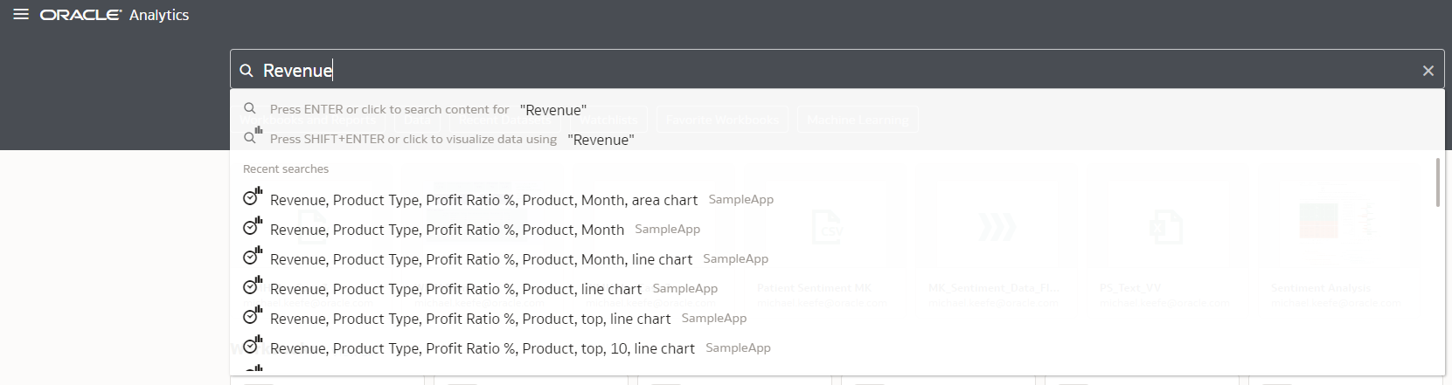Click history icon beside Product, Month search
The image size is (1452, 385).
[x=252, y=228]
